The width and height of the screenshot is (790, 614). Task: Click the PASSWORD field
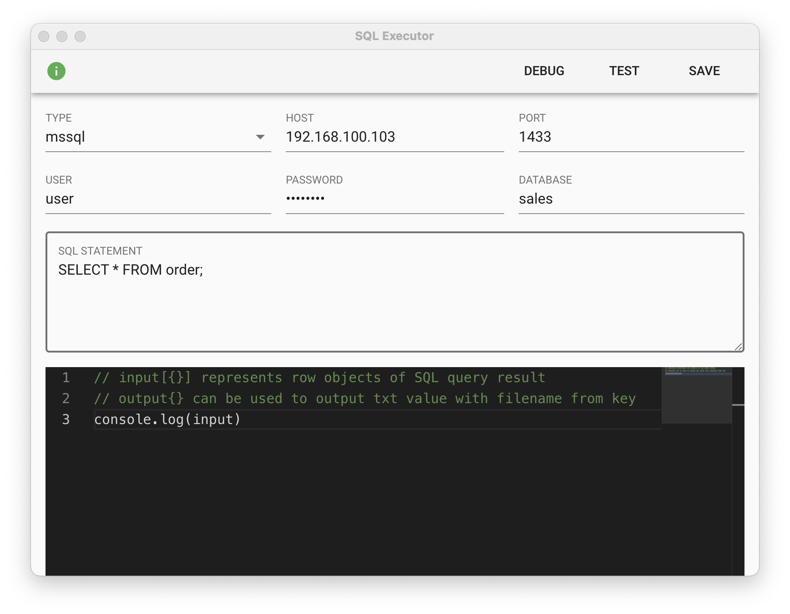coord(394,199)
